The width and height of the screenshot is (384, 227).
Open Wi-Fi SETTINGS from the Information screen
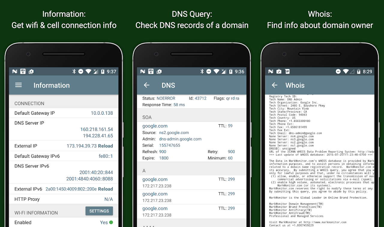[99, 211]
